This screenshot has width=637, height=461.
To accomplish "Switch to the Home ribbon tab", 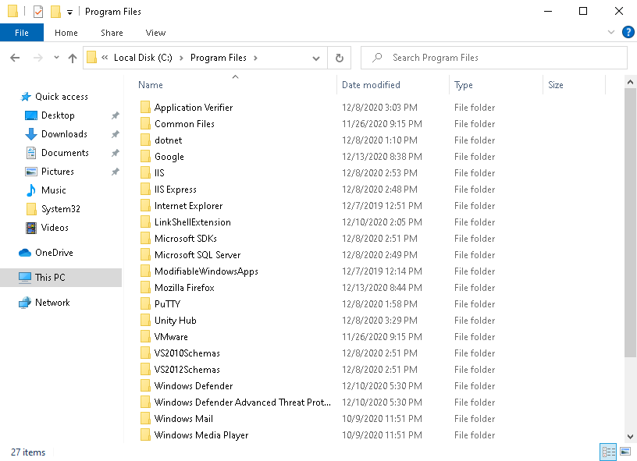I will pos(66,33).
